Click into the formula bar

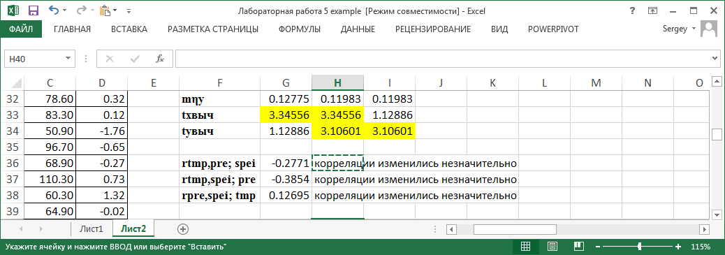(x=443, y=59)
